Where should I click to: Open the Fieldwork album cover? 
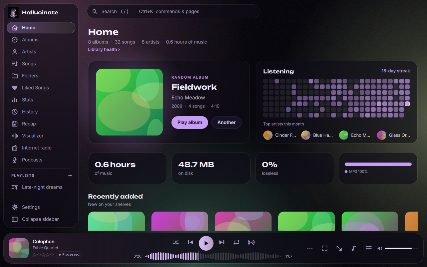[x=129, y=102]
